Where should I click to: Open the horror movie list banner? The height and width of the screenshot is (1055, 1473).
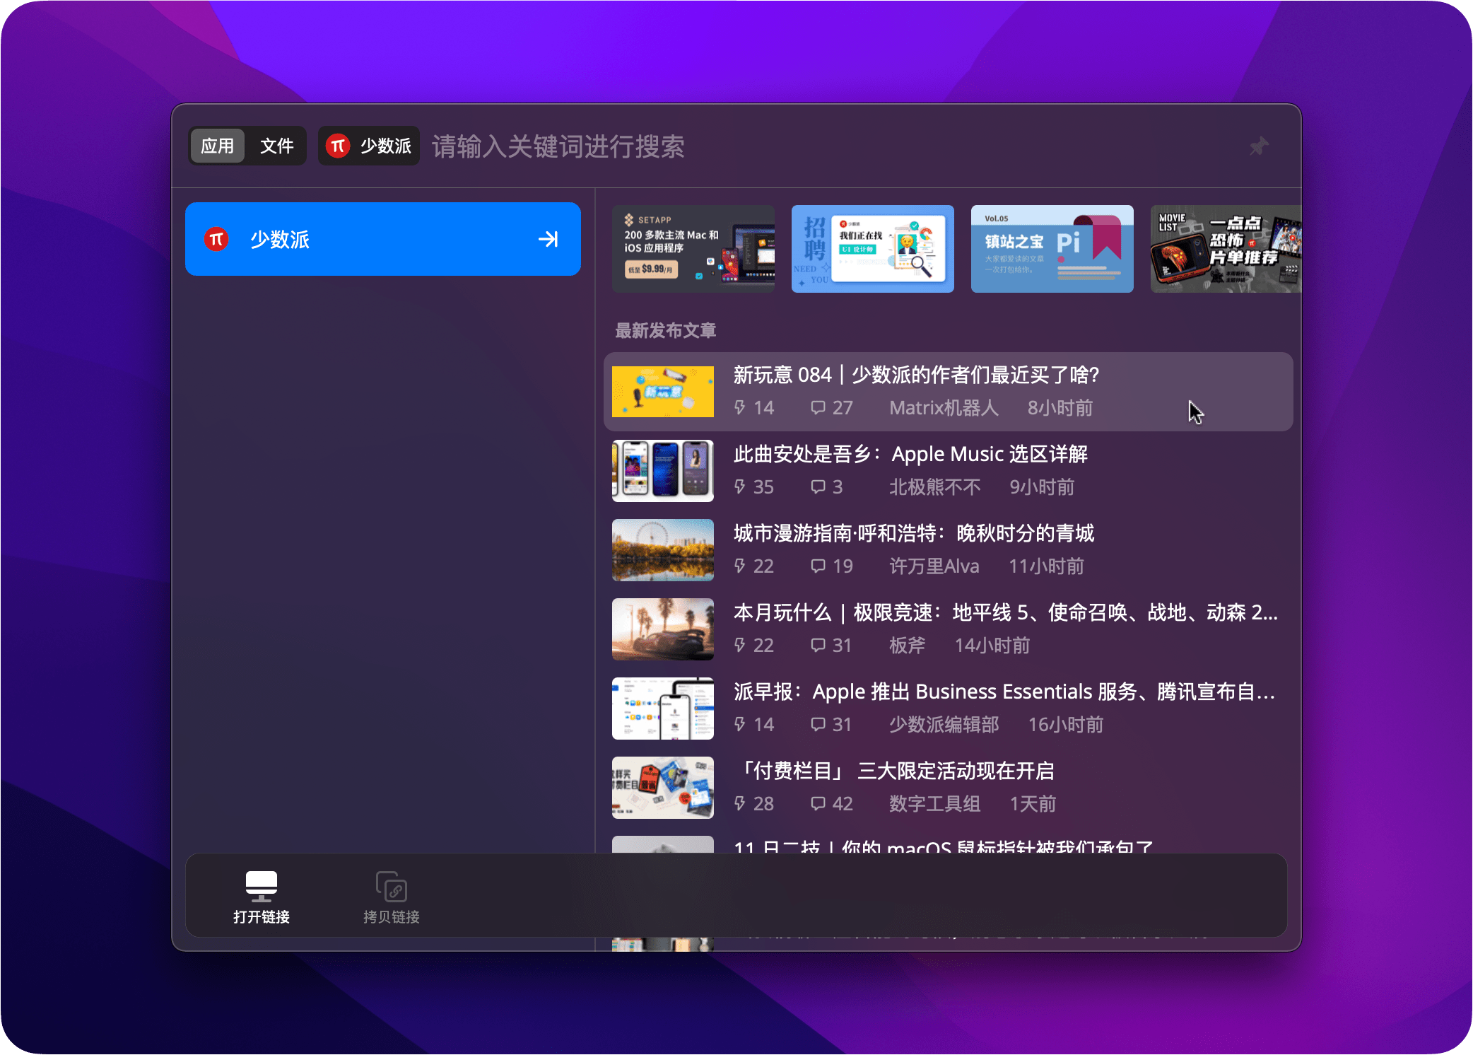(x=1226, y=248)
